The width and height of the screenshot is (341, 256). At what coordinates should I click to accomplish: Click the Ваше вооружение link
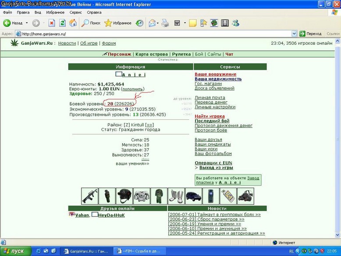tap(216, 74)
